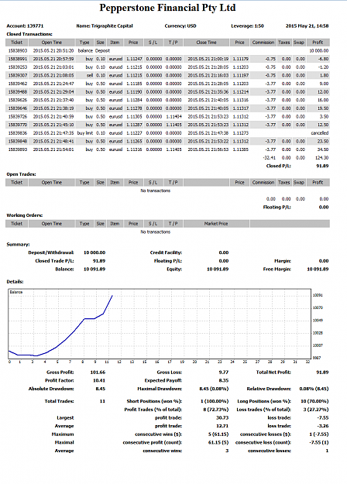This screenshot has width=347, height=484.
Task: Click the Deposit entry in the balance row
Action: (102, 50)
